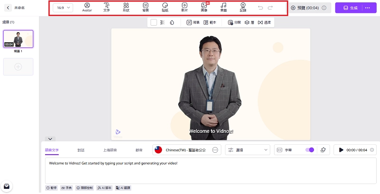Click the pin icon next to subtitle toggle
The image size is (380, 194).
tap(323, 150)
